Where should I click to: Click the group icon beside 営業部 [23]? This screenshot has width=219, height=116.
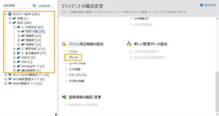pyautogui.click(x=23, y=36)
